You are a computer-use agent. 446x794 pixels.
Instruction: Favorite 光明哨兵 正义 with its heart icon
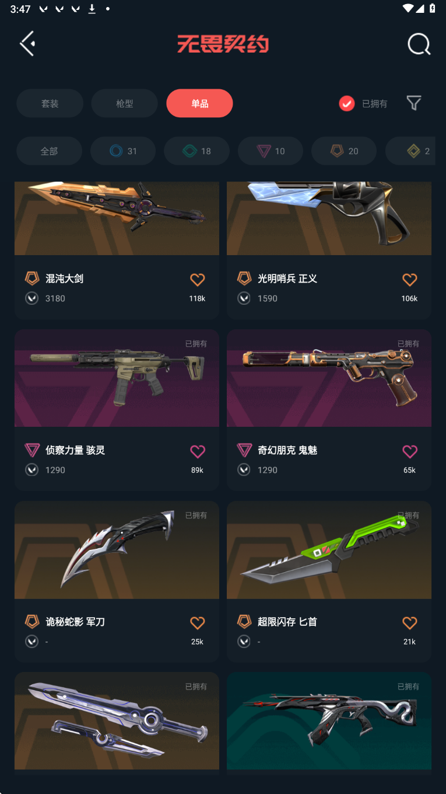pos(410,280)
